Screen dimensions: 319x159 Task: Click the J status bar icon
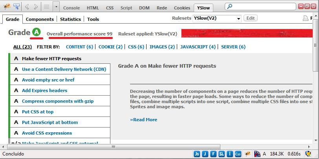coord(205,154)
